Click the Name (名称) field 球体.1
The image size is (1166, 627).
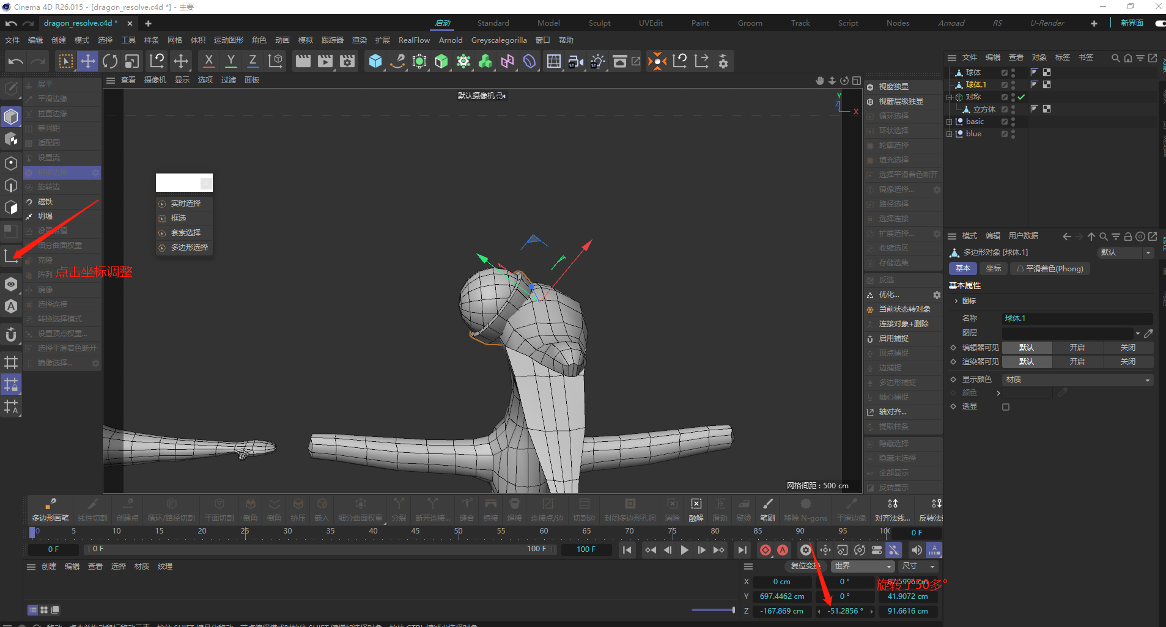point(1077,318)
